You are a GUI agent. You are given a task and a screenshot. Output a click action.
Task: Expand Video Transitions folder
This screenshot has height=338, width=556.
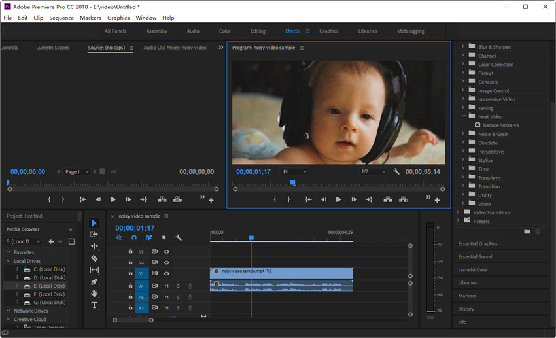[458, 212]
